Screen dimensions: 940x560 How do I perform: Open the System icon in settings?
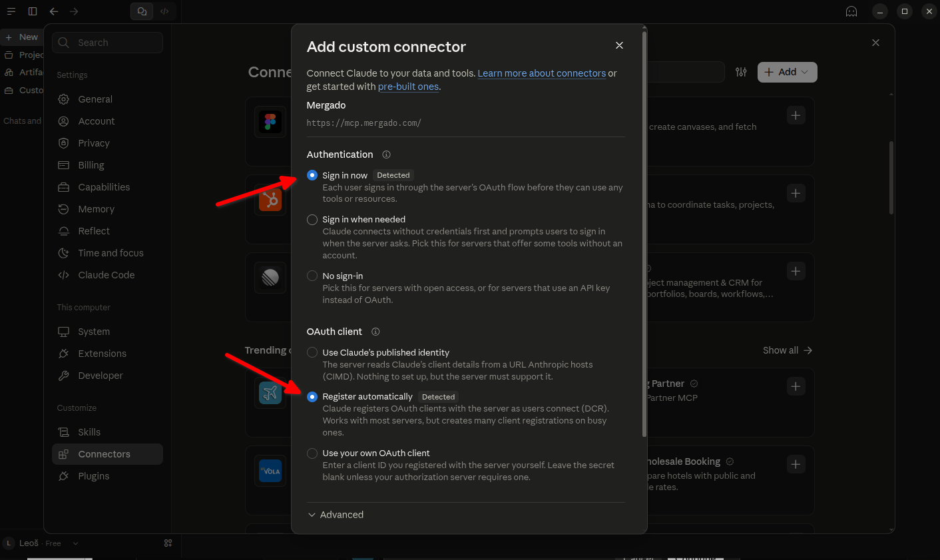pyautogui.click(x=64, y=332)
